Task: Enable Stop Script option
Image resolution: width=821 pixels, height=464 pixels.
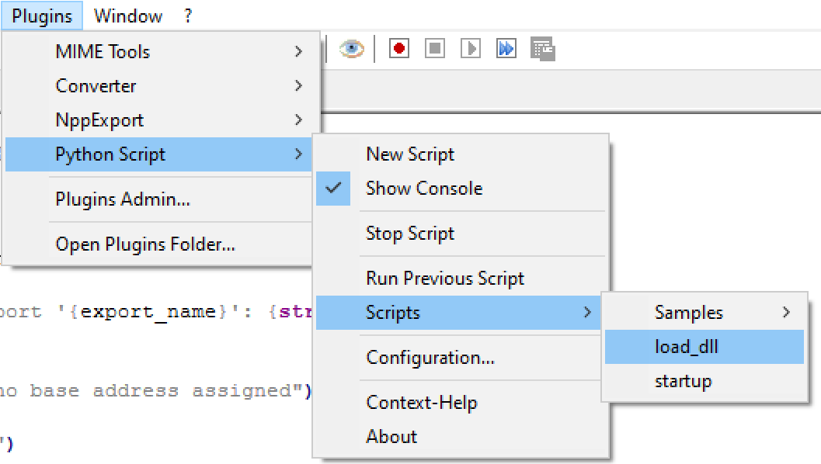Action: tap(408, 233)
